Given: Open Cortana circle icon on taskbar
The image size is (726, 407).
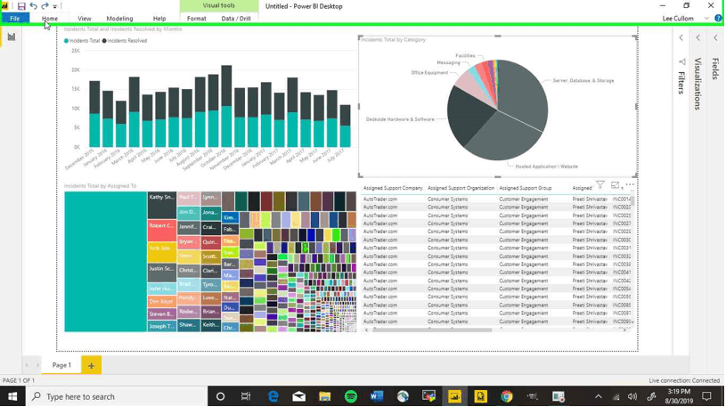Looking at the screenshot, I should 220,397.
